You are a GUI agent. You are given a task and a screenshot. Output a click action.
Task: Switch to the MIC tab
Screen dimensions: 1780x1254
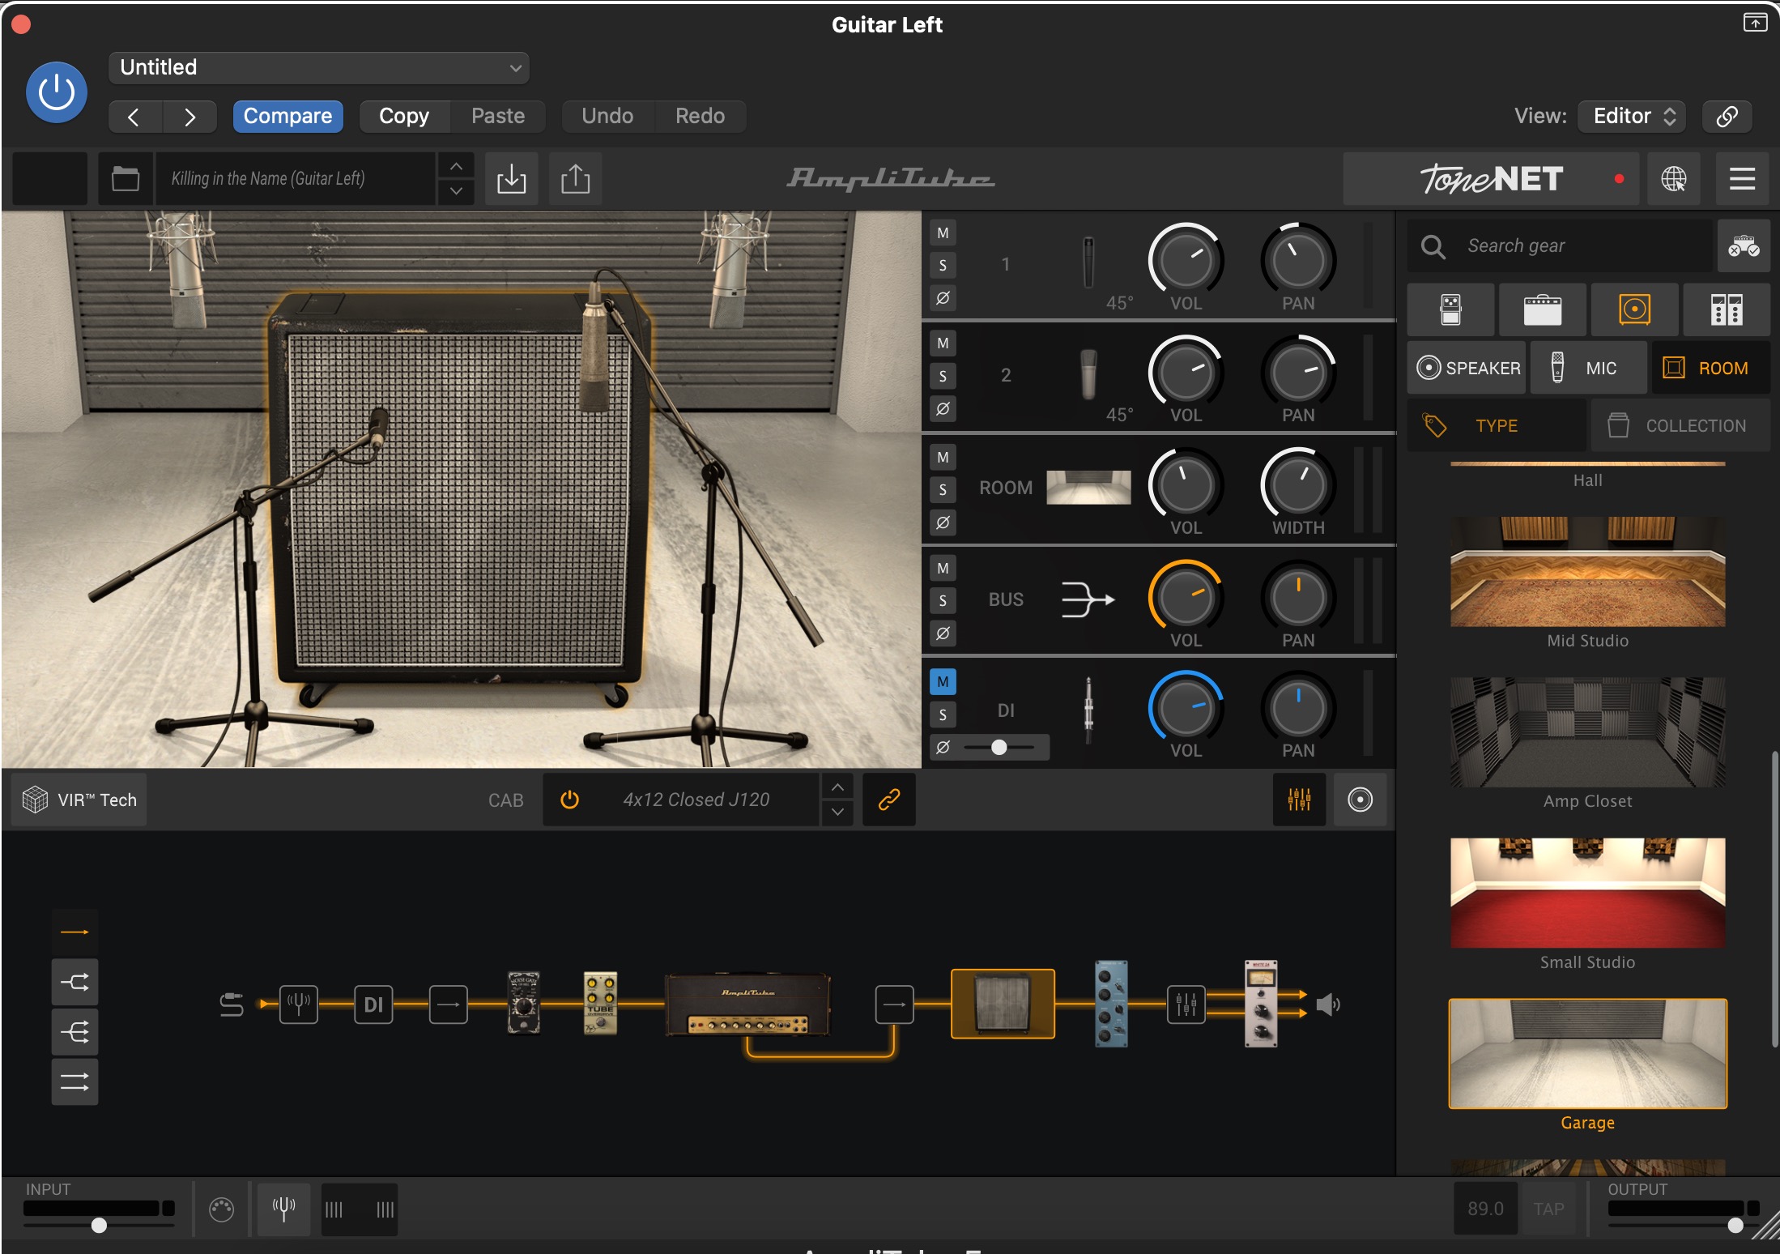tap(1588, 368)
